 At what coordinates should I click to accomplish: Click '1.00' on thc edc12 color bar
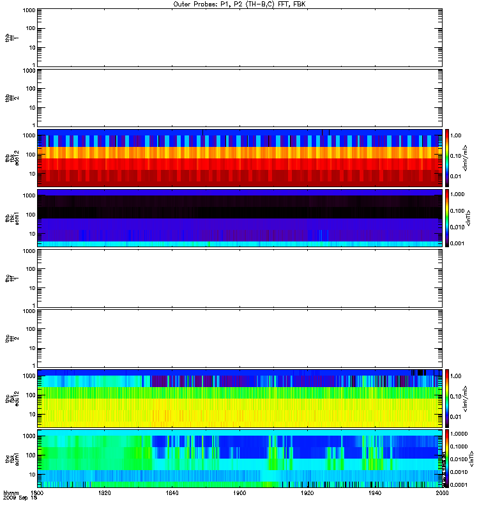pos(456,376)
